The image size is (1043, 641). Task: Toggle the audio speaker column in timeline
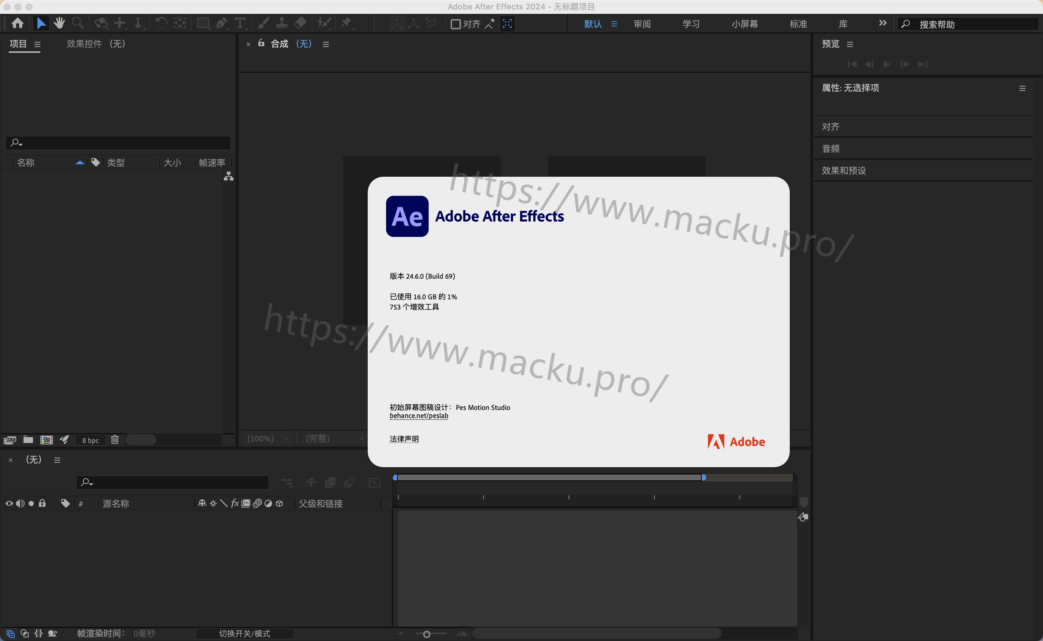[20, 503]
